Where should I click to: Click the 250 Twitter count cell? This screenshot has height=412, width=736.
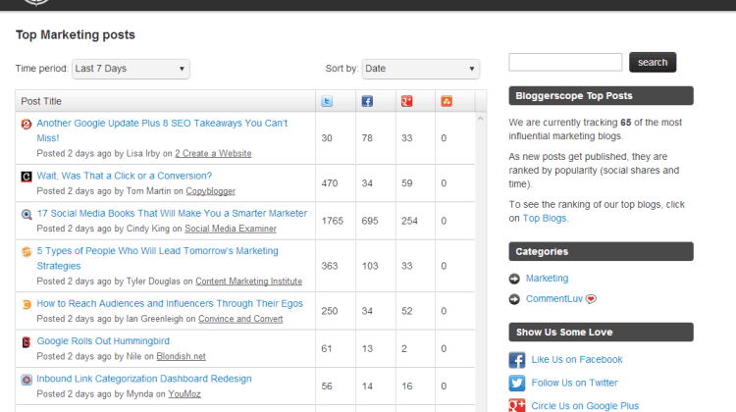point(336,311)
